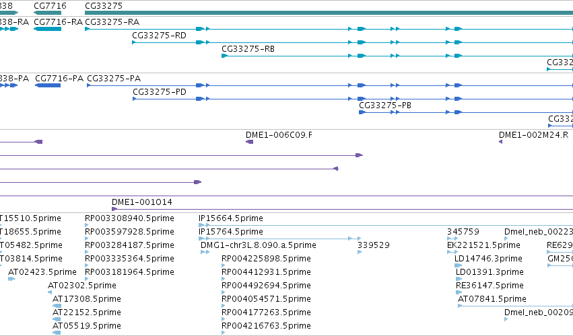Select the CG33275-RA transcript label
This screenshot has height=336, width=573.
112,22
